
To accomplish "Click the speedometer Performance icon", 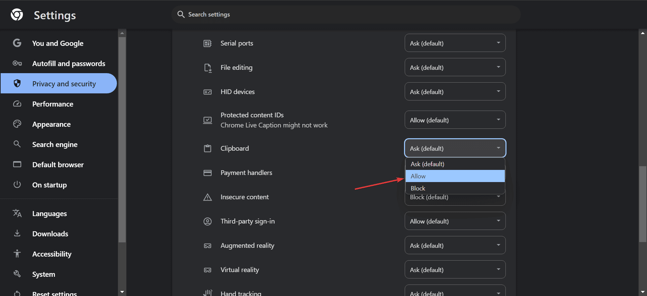I will pos(17,104).
